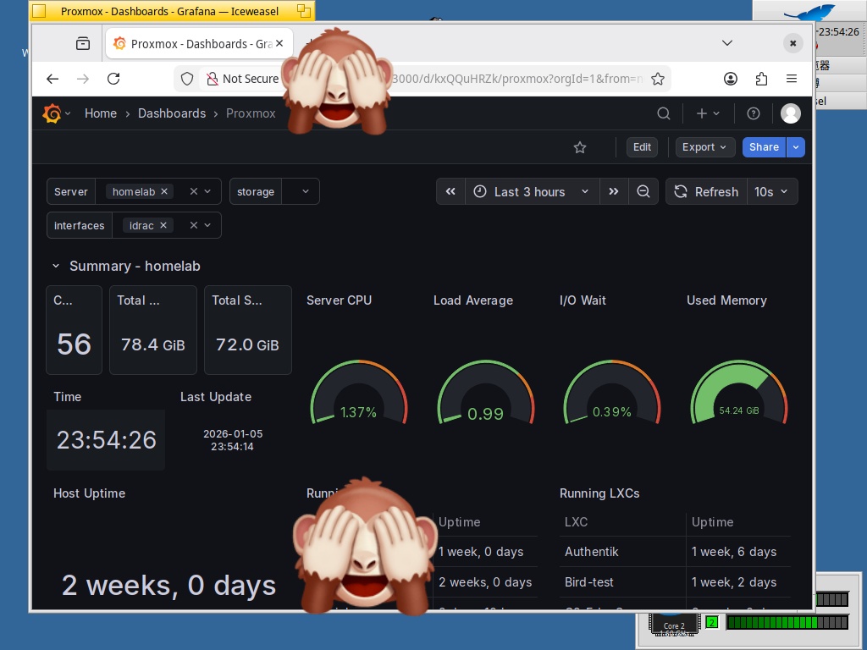Open the plus new item dropdown
867x650 pixels.
tap(708, 113)
